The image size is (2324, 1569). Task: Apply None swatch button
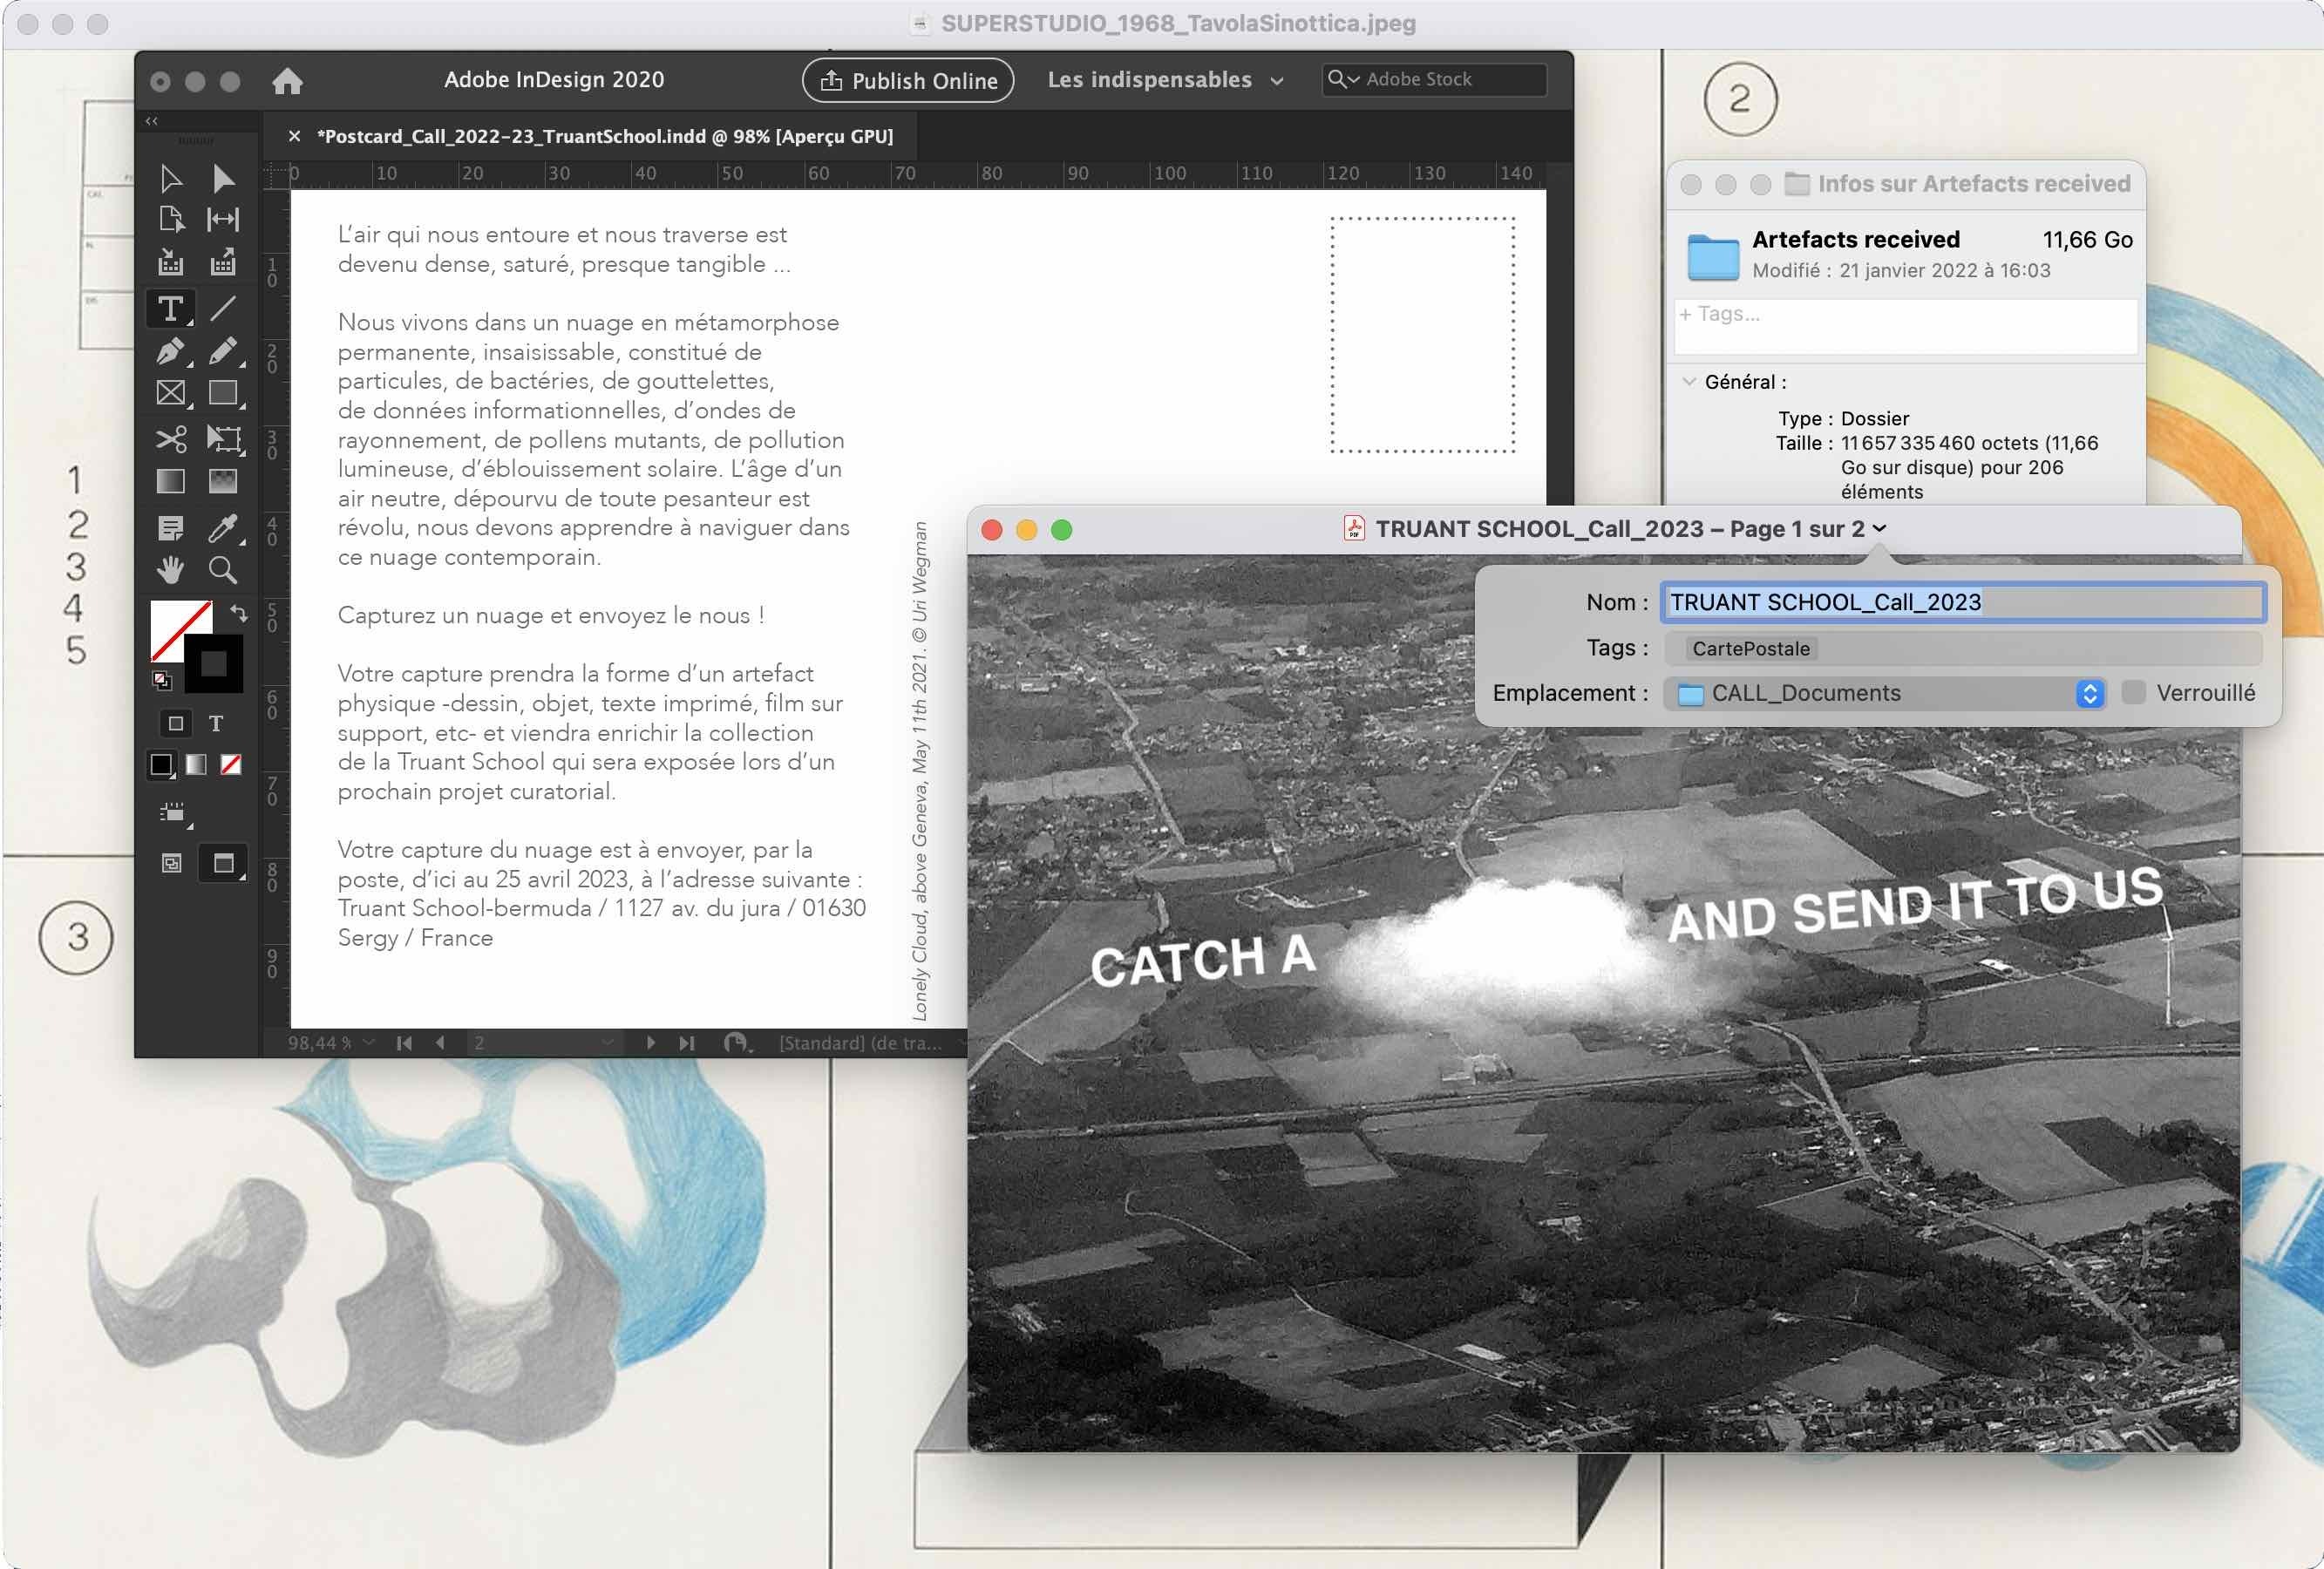[x=231, y=765]
